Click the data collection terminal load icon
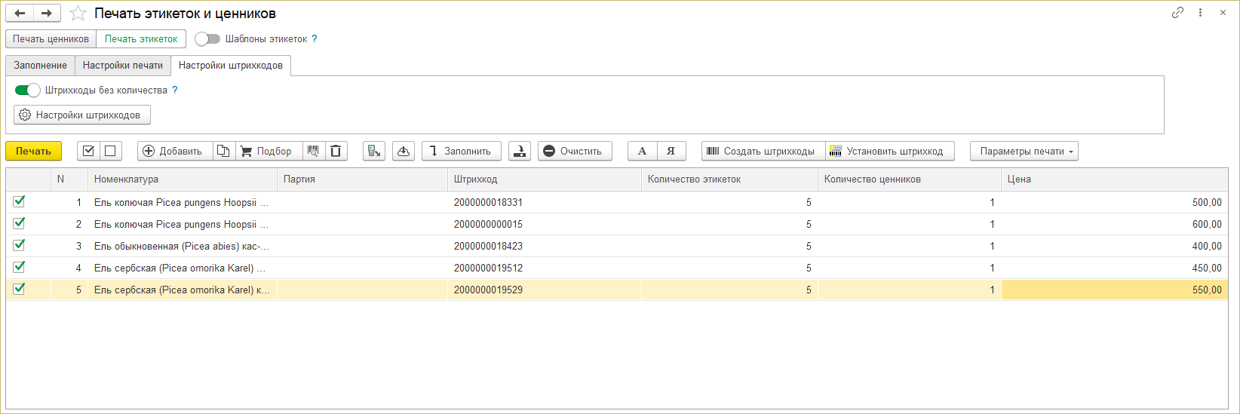The image size is (1240, 414). tap(374, 151)
